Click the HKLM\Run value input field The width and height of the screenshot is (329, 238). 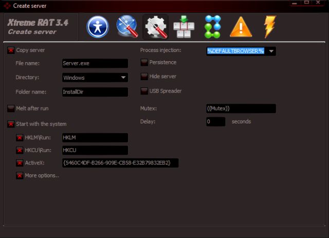pos(95,138)
